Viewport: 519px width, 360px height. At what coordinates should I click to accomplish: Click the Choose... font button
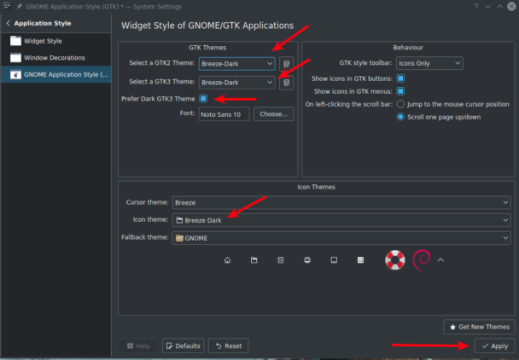click(x=274, y=114)
